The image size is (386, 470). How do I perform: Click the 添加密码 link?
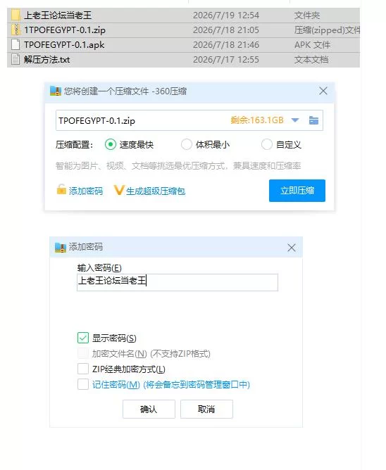(86, 191)
